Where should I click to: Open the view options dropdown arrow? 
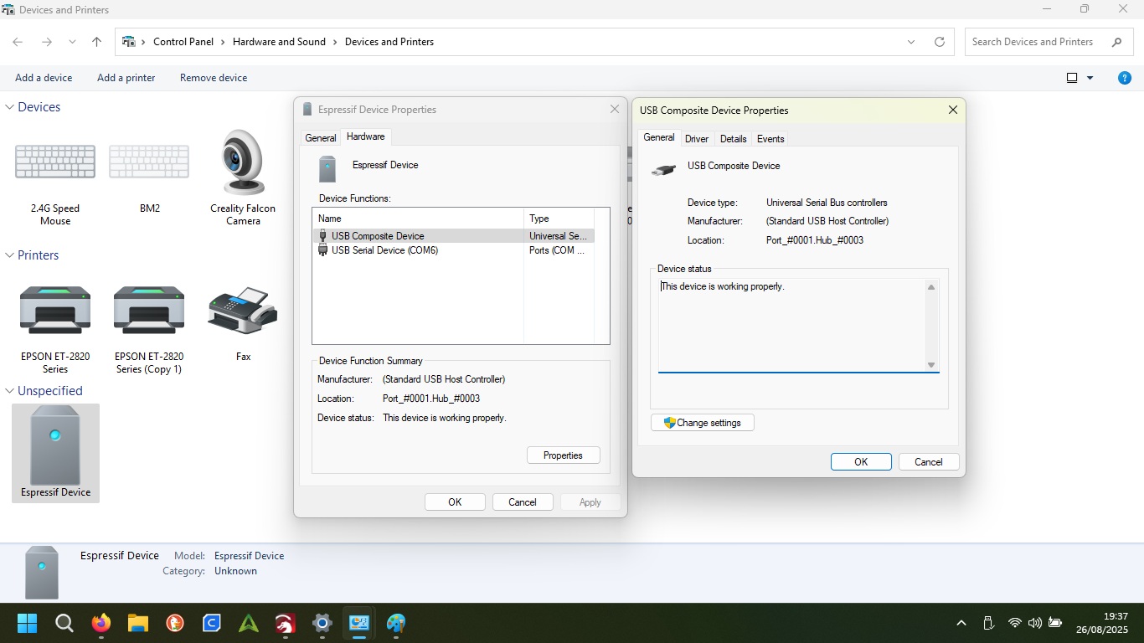pyautogui.click(x=1090, y=78)
